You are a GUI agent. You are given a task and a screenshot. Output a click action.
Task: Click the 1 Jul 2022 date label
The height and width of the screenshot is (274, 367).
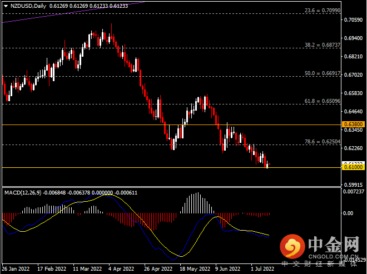point(262,269)
